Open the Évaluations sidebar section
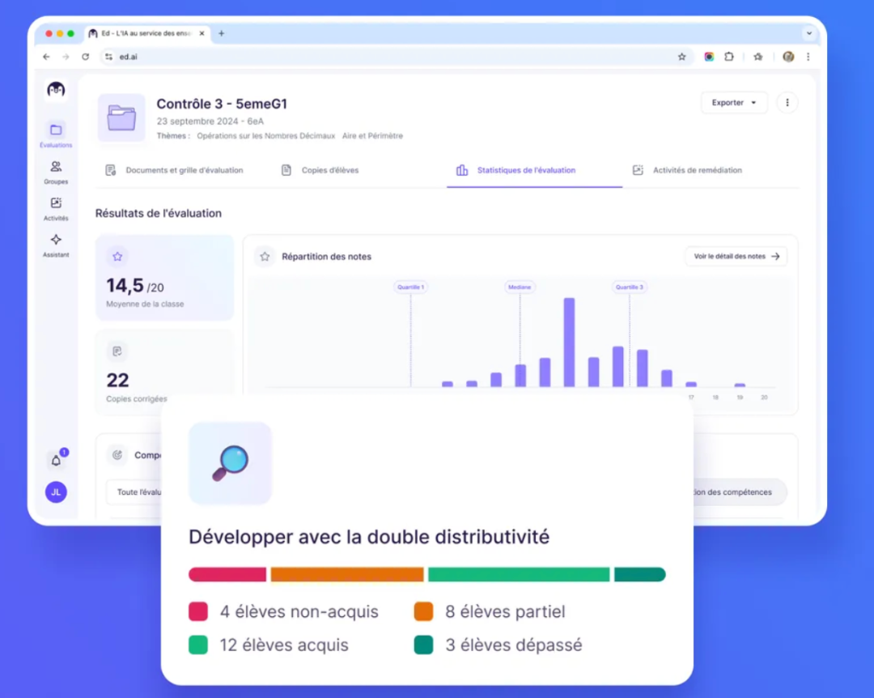Image resolution: width=874 pixels, height=698 pixels. 56,134
